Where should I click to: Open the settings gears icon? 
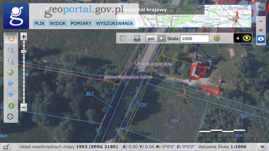pos(261,7)
